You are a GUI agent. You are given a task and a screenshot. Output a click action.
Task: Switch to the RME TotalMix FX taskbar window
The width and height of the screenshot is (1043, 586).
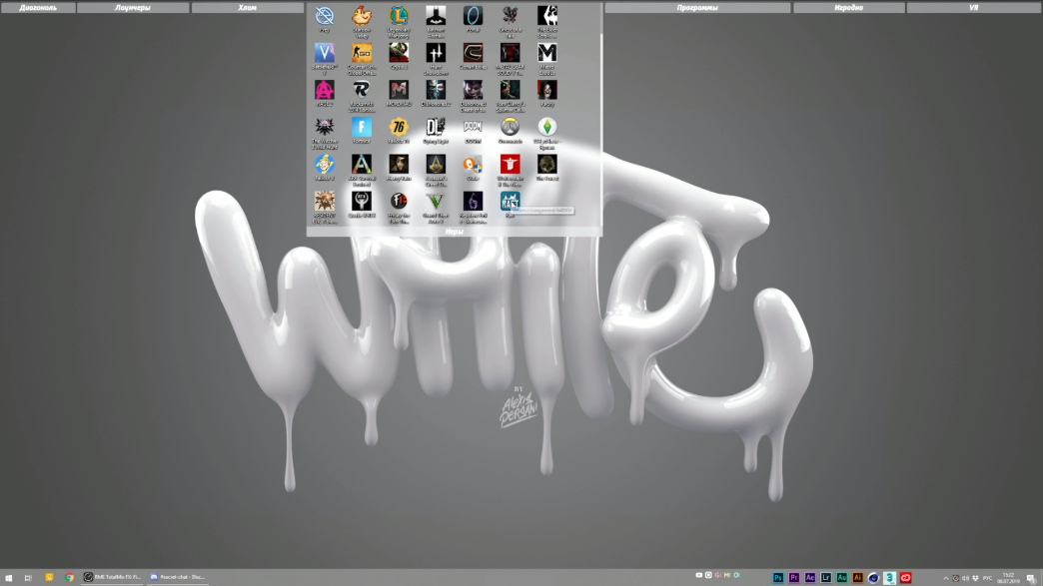pos(113,577)
